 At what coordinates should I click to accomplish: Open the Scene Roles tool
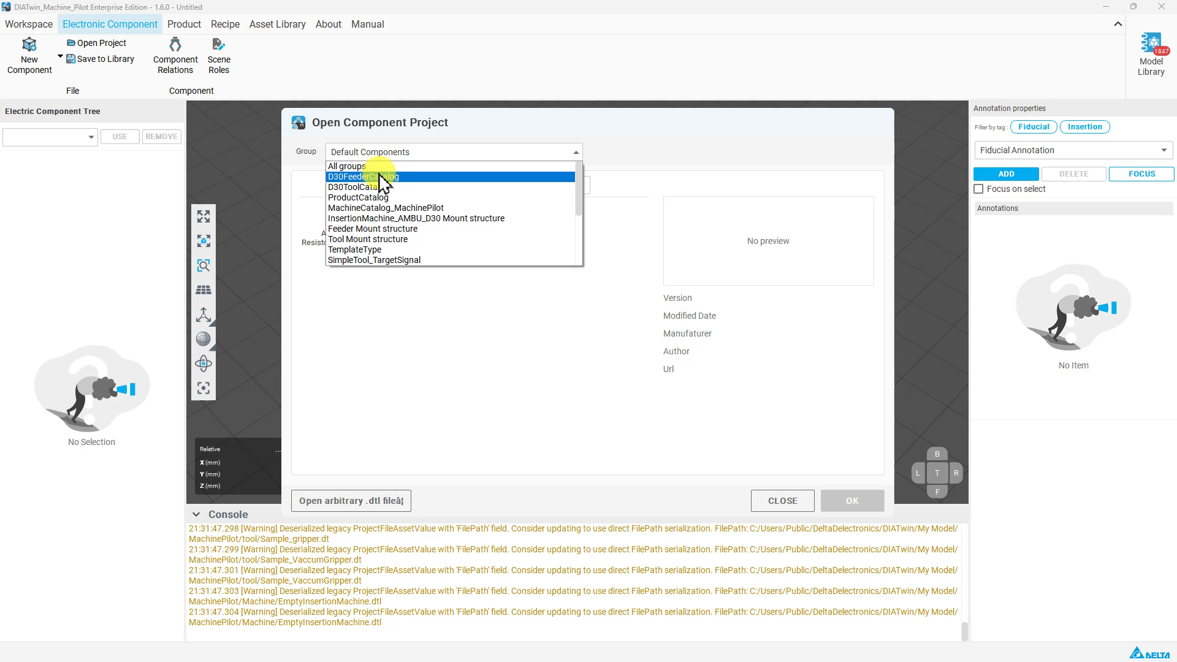[219, 56]
